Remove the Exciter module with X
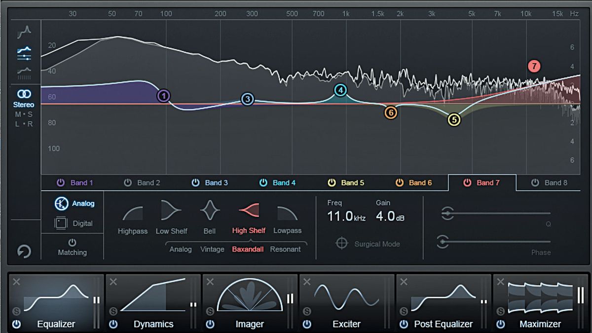Image resolution: width=592 pixels, height=333 pixels. pos(307,282)
